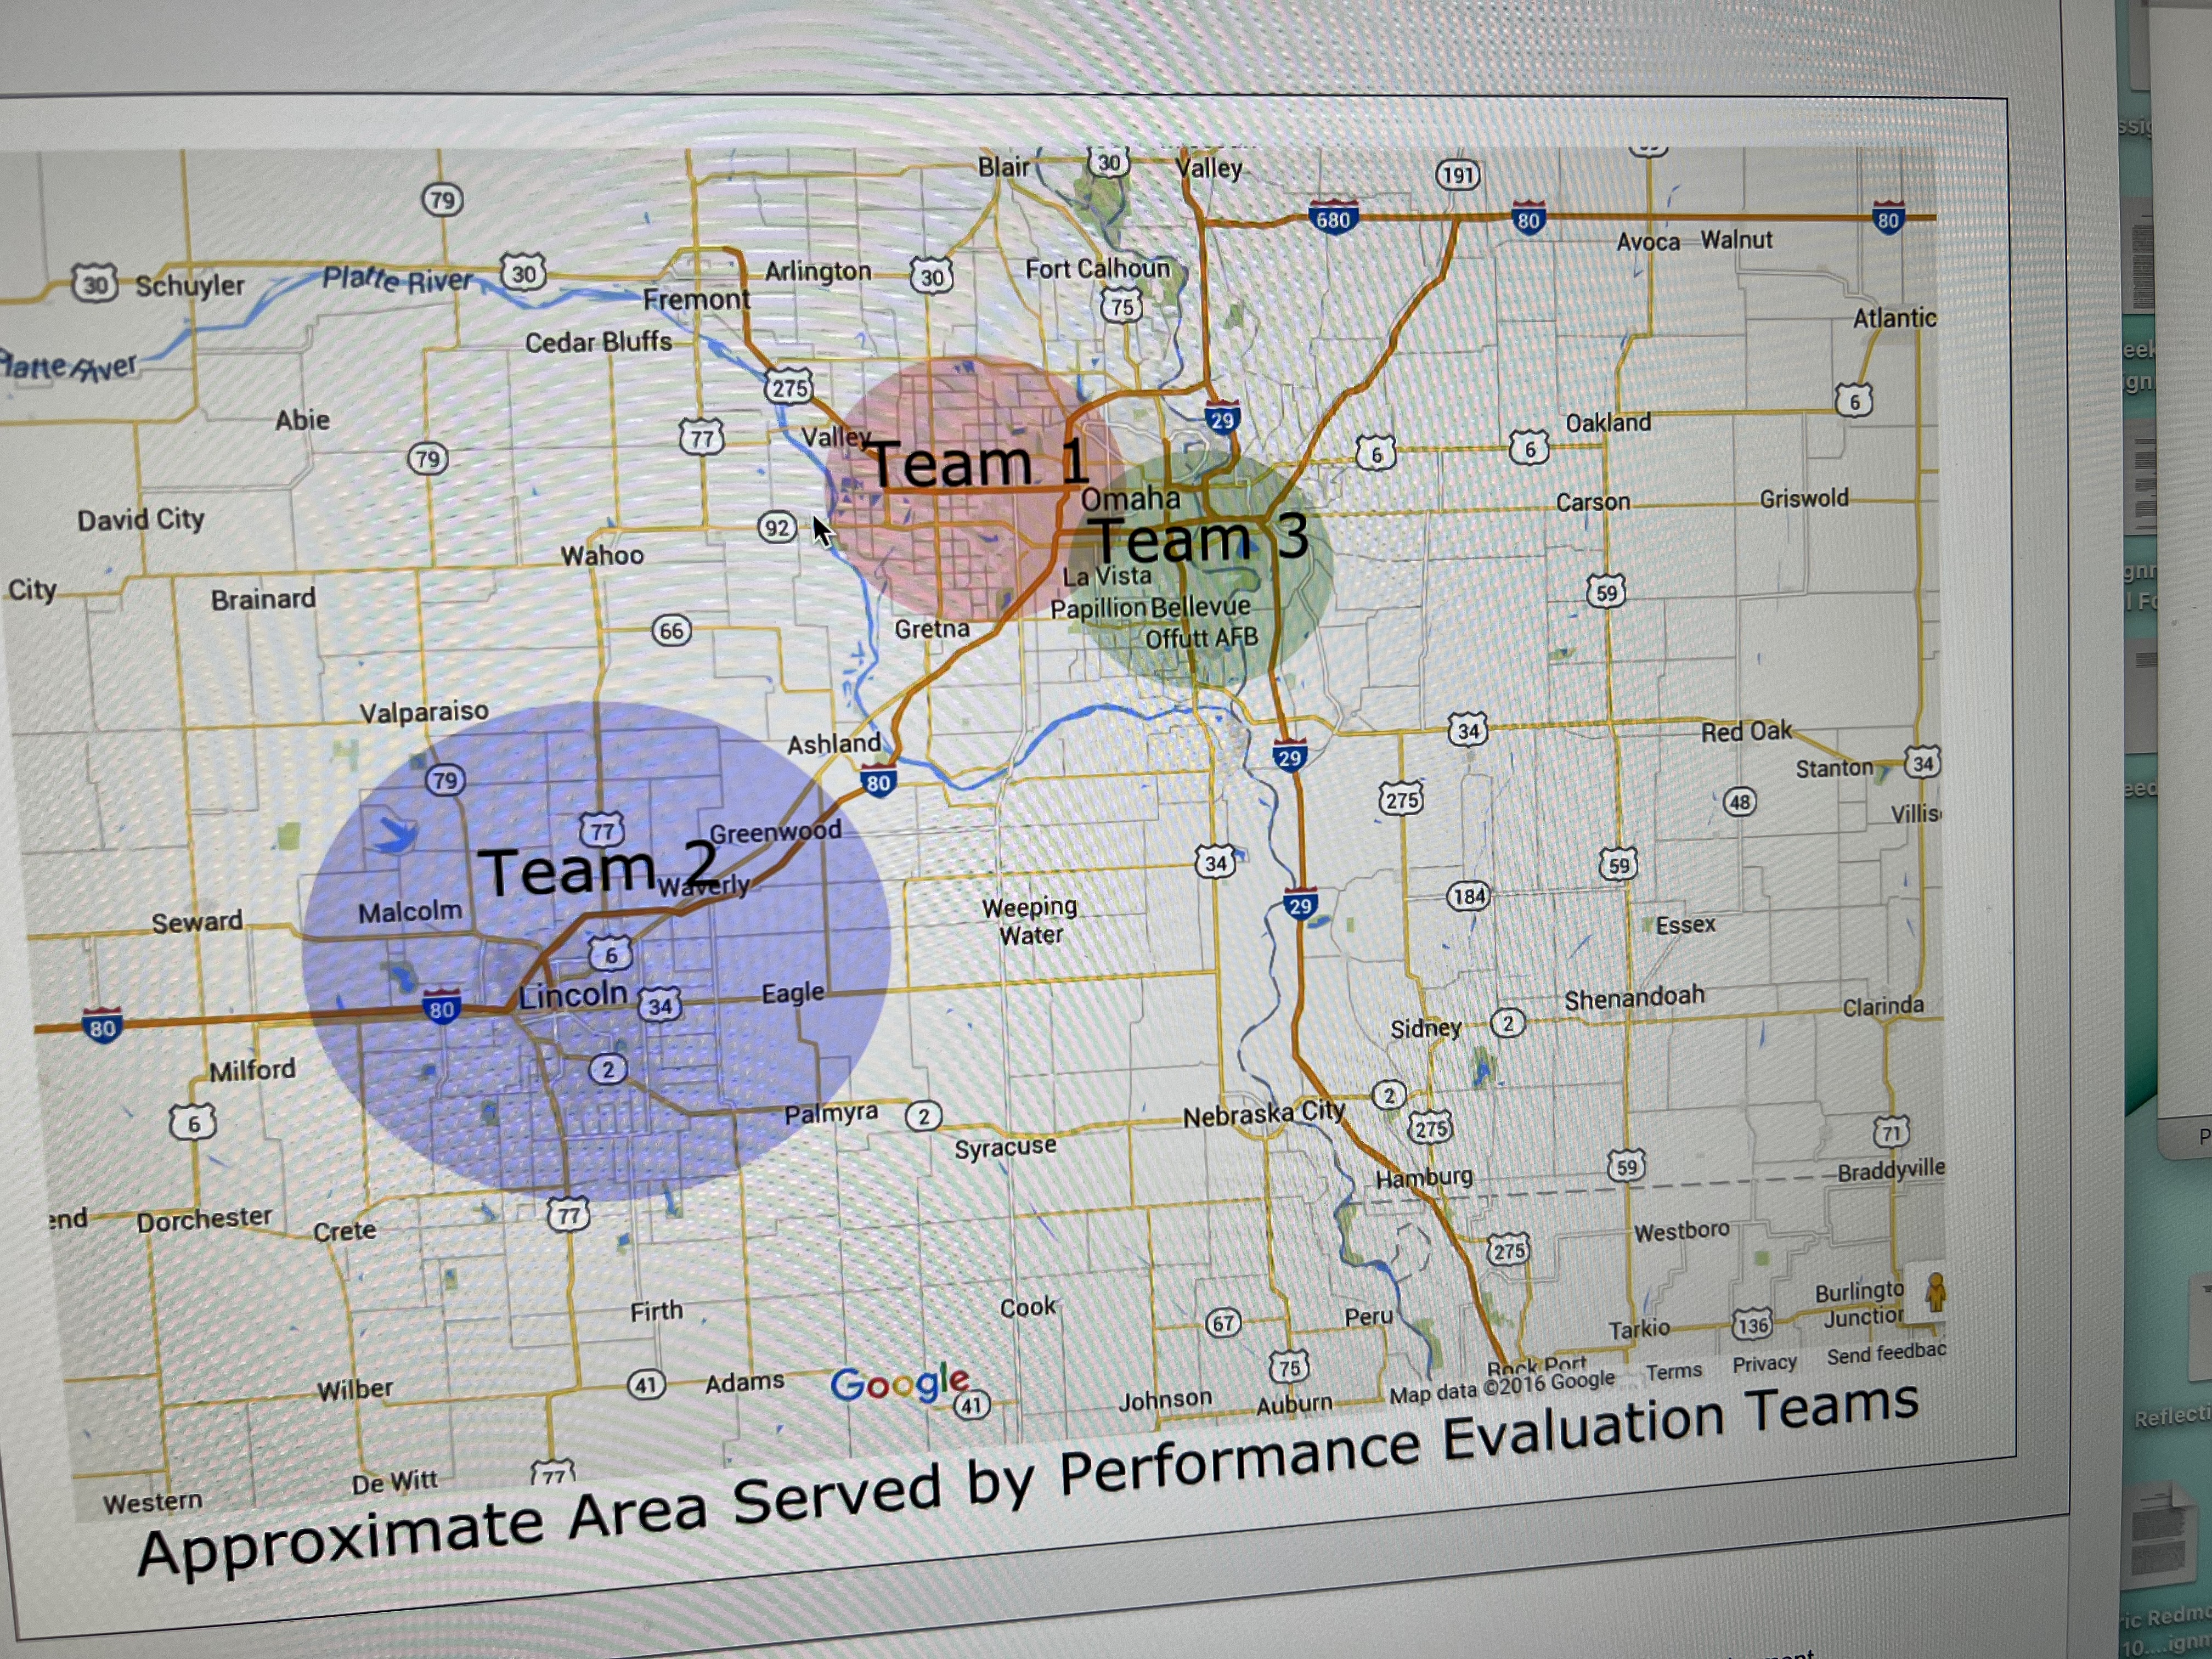
Task: Click the Nebraska City map label
Action: click(x=1263, y=1114)
